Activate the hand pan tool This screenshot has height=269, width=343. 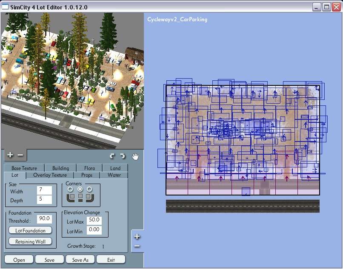(x=135, y=156)
